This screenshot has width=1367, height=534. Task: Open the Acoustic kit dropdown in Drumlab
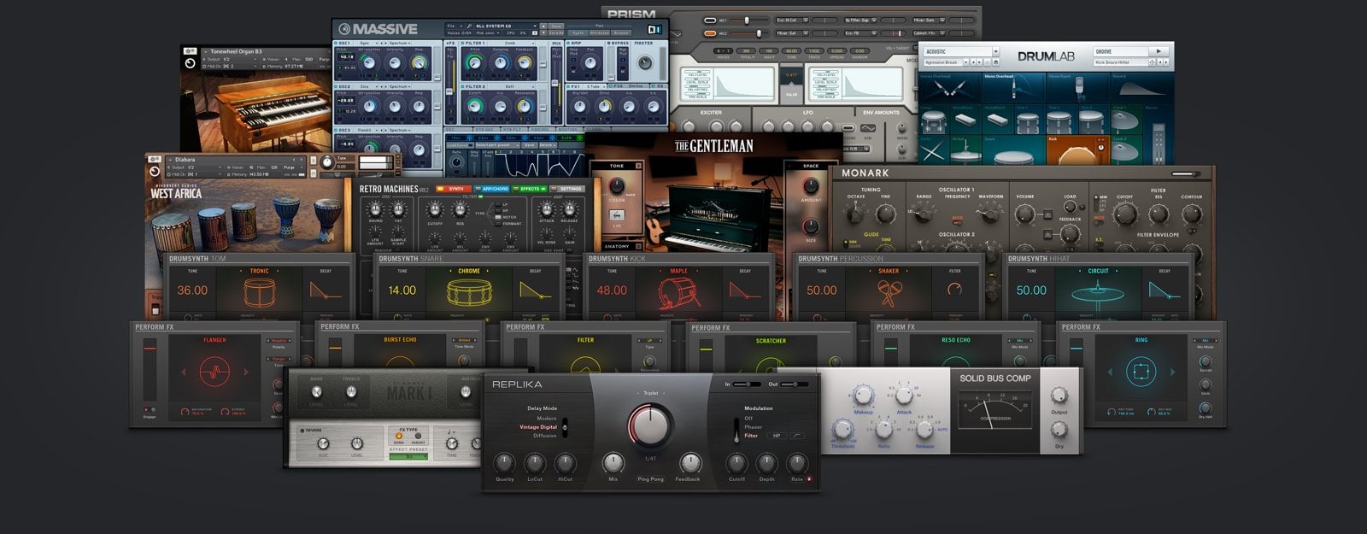(960, 51)
